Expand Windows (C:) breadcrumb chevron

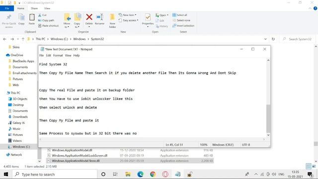(71, 39)
